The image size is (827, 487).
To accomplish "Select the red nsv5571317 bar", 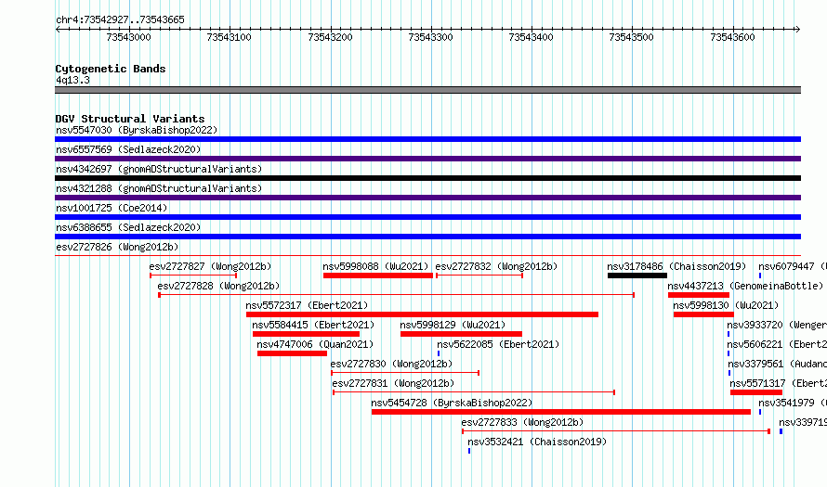I will click(x=756, y=392).
